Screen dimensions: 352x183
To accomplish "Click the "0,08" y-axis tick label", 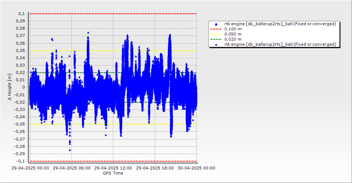I will pyautogui.click(x=21, y=29).
